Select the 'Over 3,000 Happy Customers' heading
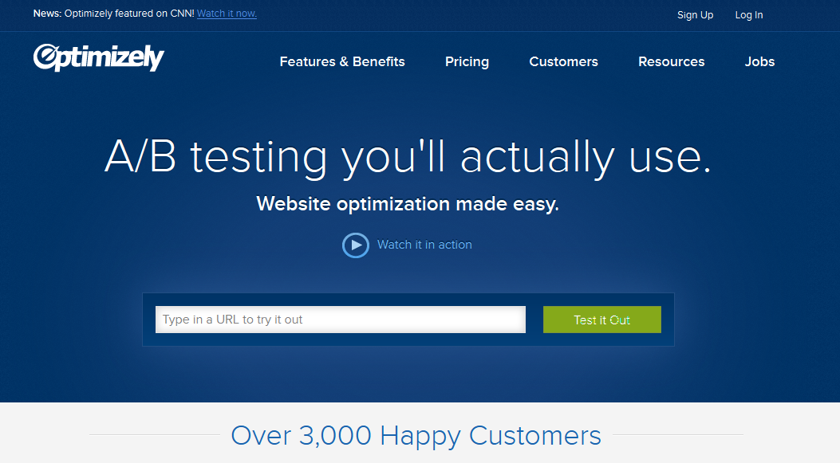The width and height of the screenshot is (840, 463). (x=416, y=435)
